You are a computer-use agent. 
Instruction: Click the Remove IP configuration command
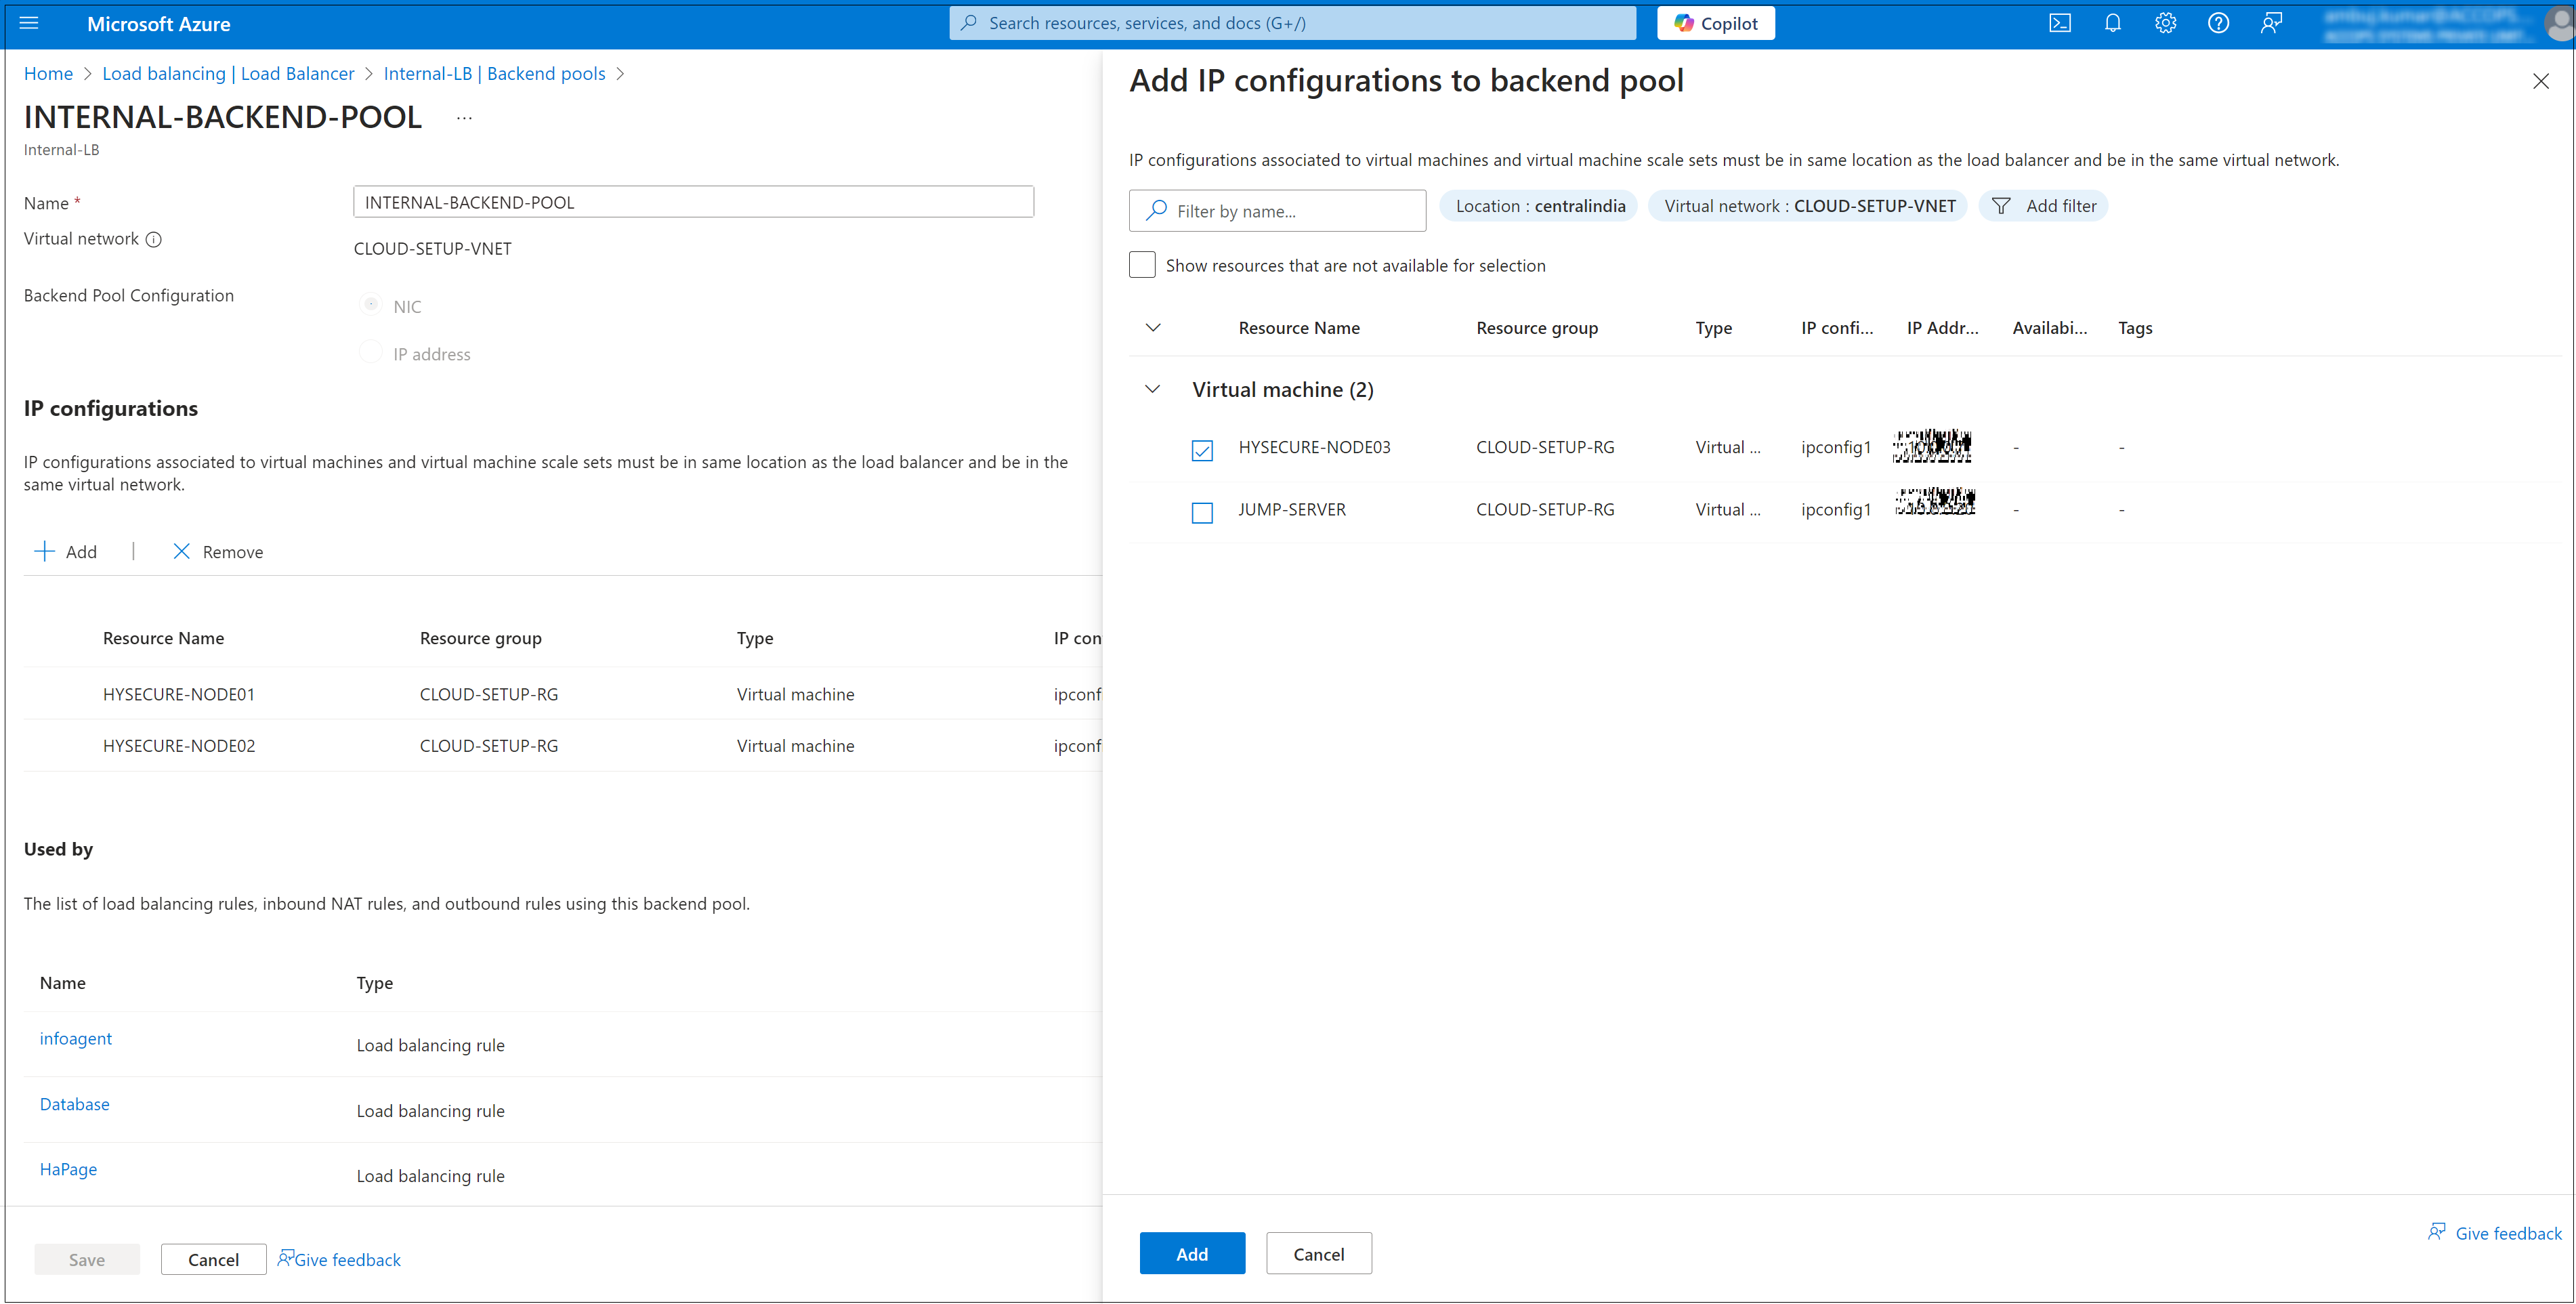tap(218, 552)
